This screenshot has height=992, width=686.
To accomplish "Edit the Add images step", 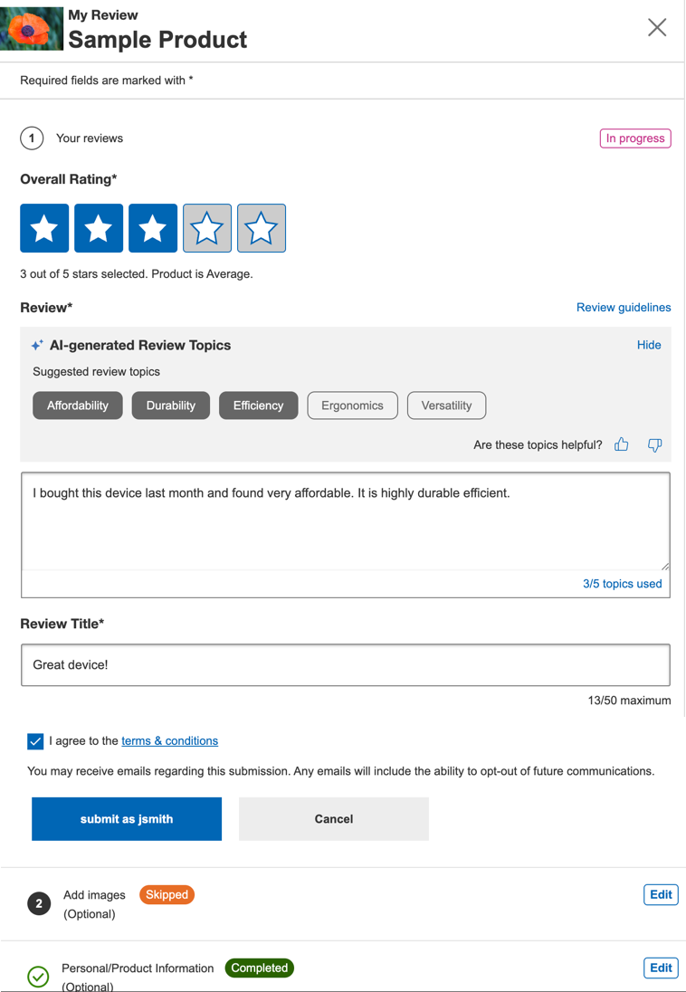I will coord(661,895).
